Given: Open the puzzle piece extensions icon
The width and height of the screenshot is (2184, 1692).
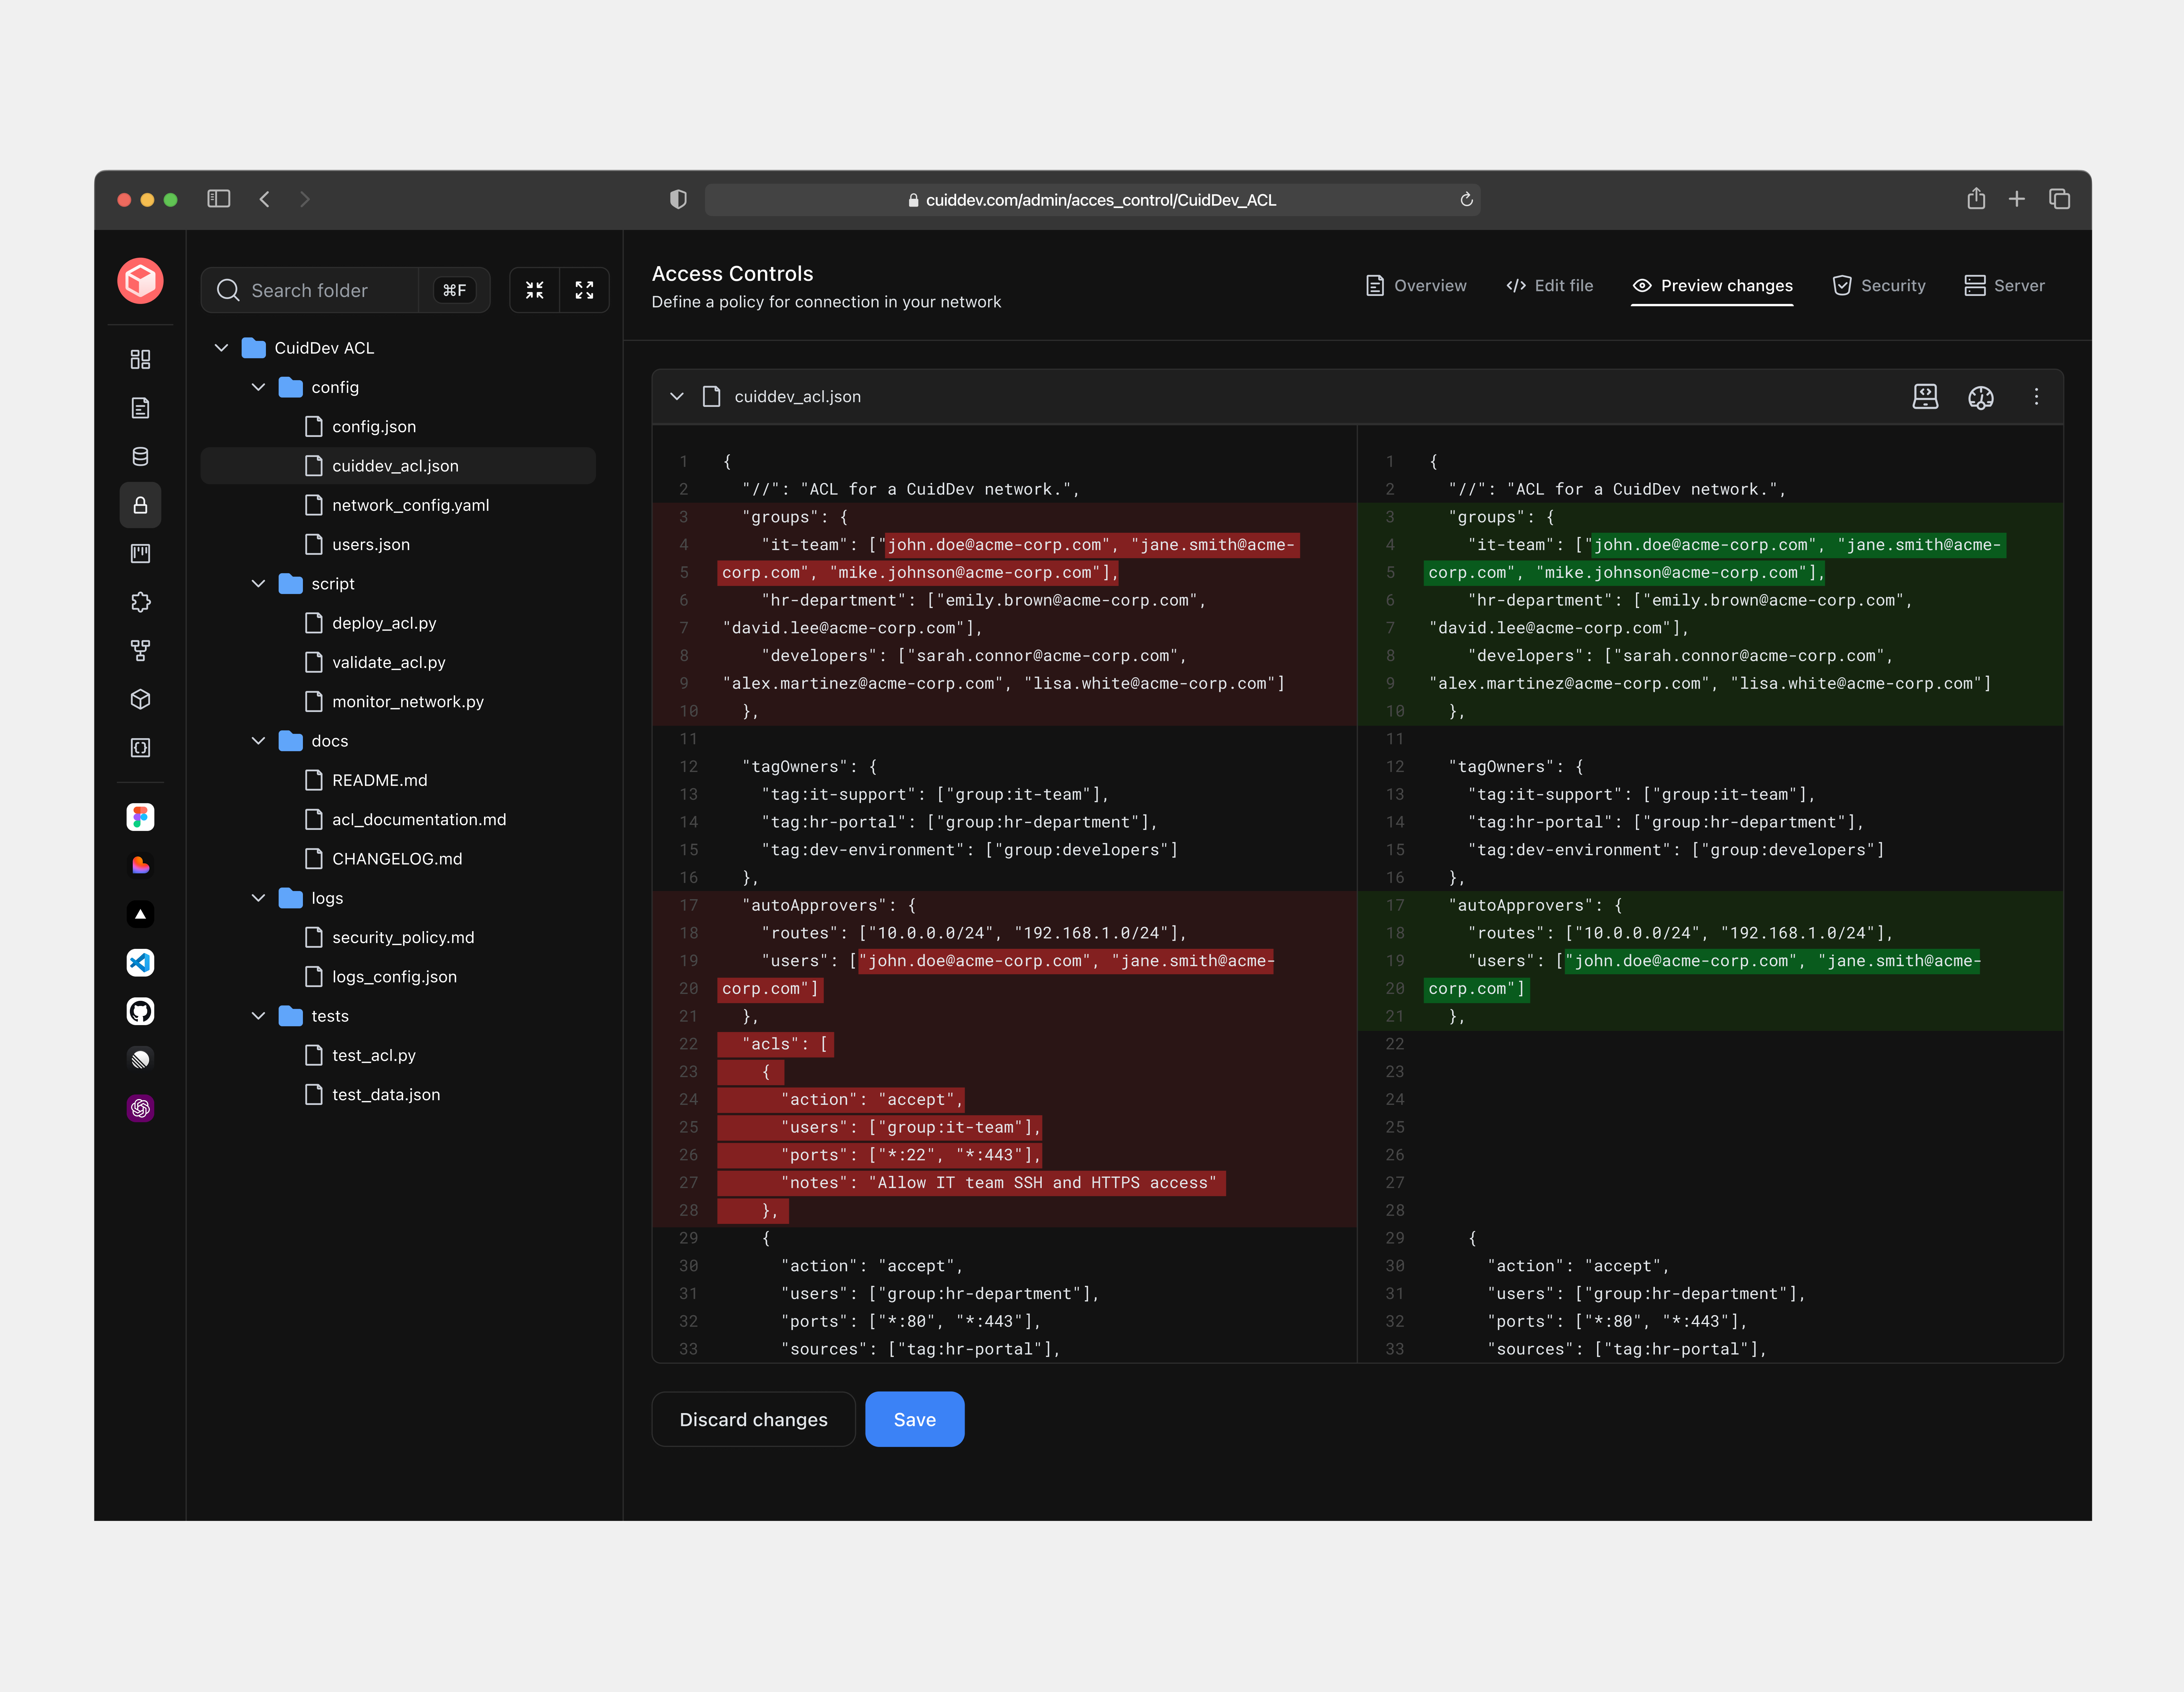Looking at the screenshot, I should (140, 602).
